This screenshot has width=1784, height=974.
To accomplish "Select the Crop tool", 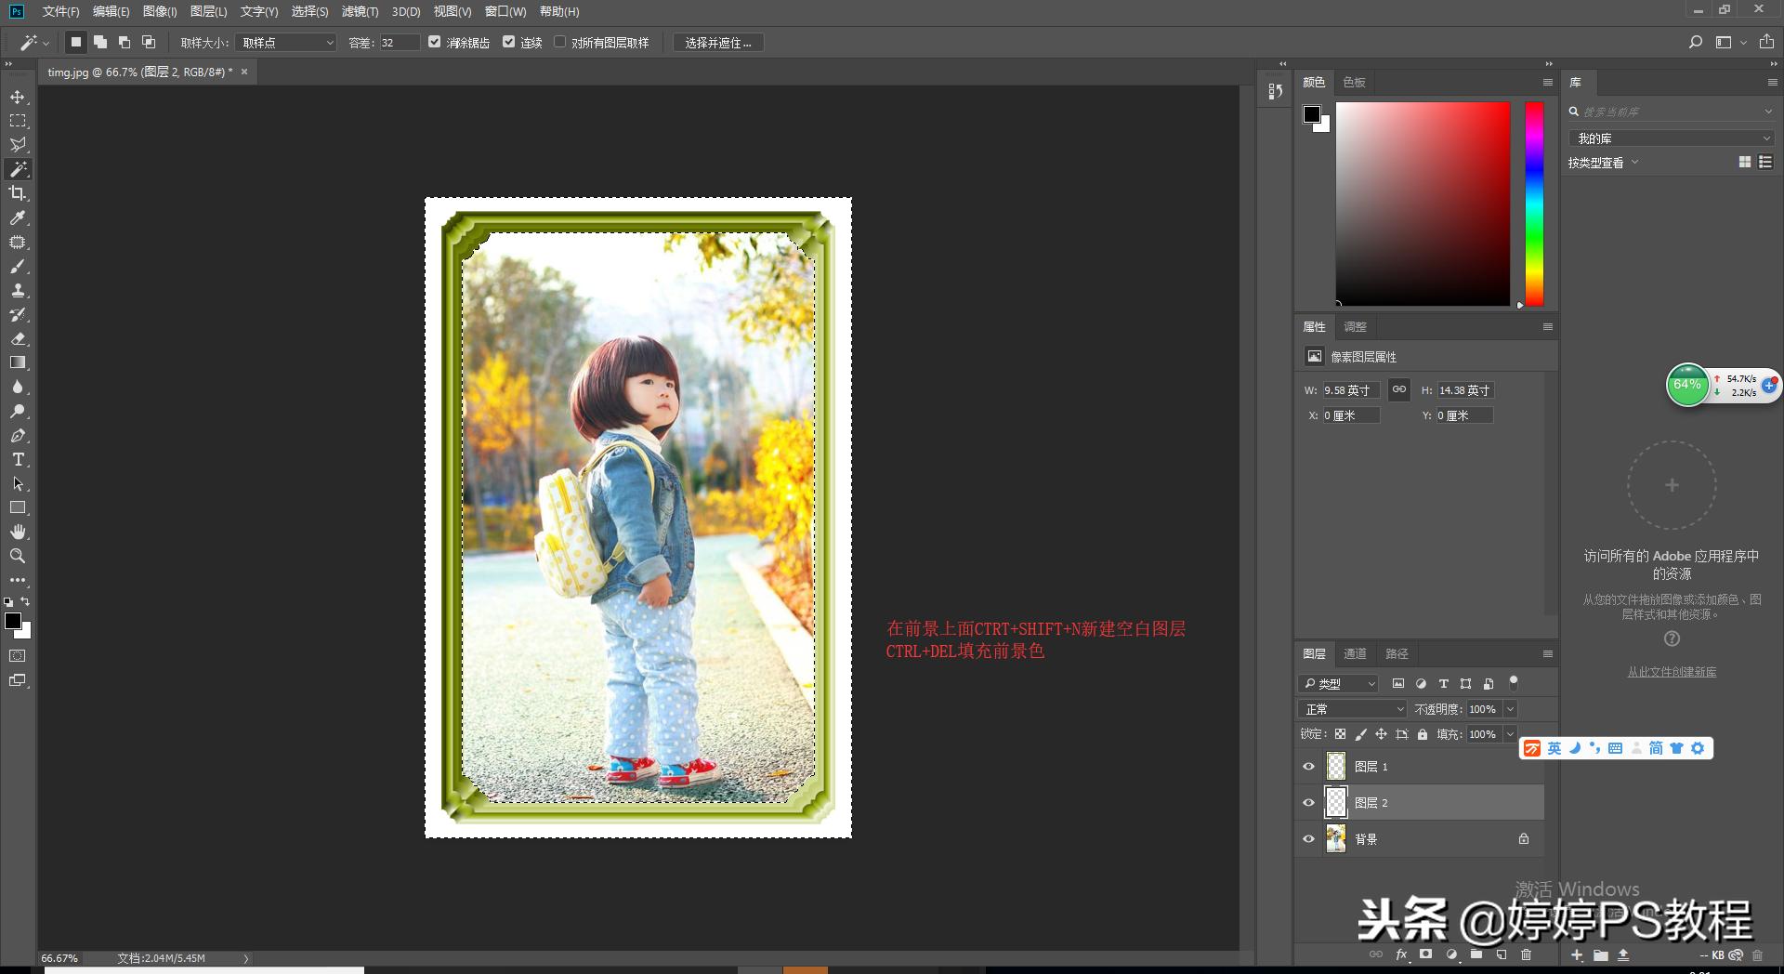I will 18,193.
